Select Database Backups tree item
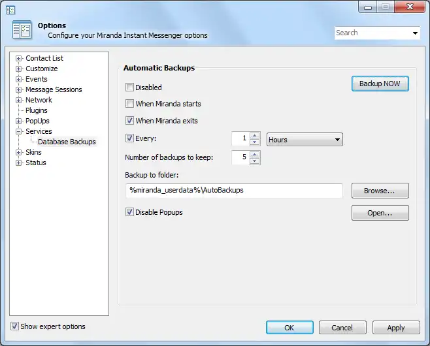 67,142
